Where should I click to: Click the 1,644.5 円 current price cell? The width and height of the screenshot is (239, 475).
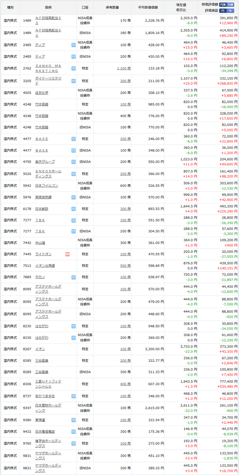(188, 206)
